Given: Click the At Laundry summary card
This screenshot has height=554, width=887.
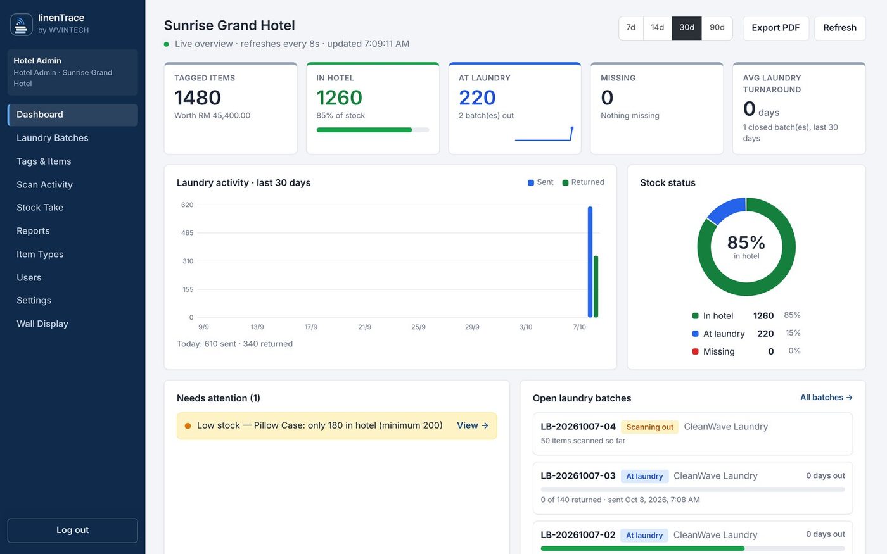Looking at the screenshot, I should coord(514,108).
